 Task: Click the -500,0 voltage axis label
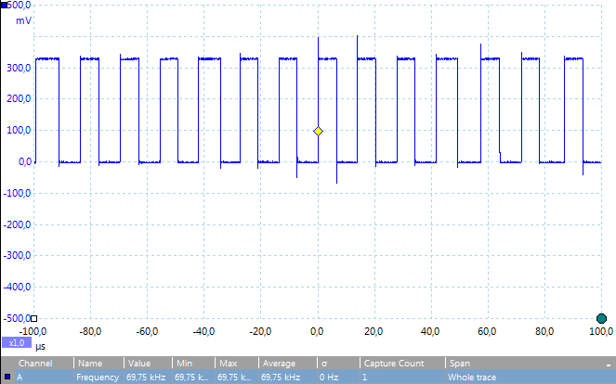coord(17,318)
